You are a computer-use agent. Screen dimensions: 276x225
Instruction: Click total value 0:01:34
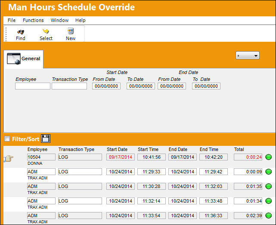point(248,201)
